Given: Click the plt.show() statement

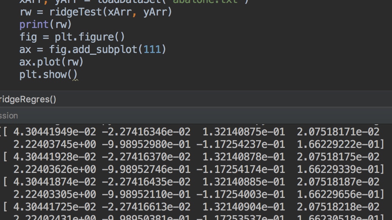Looking at the screenshot, I should point(48,75).
